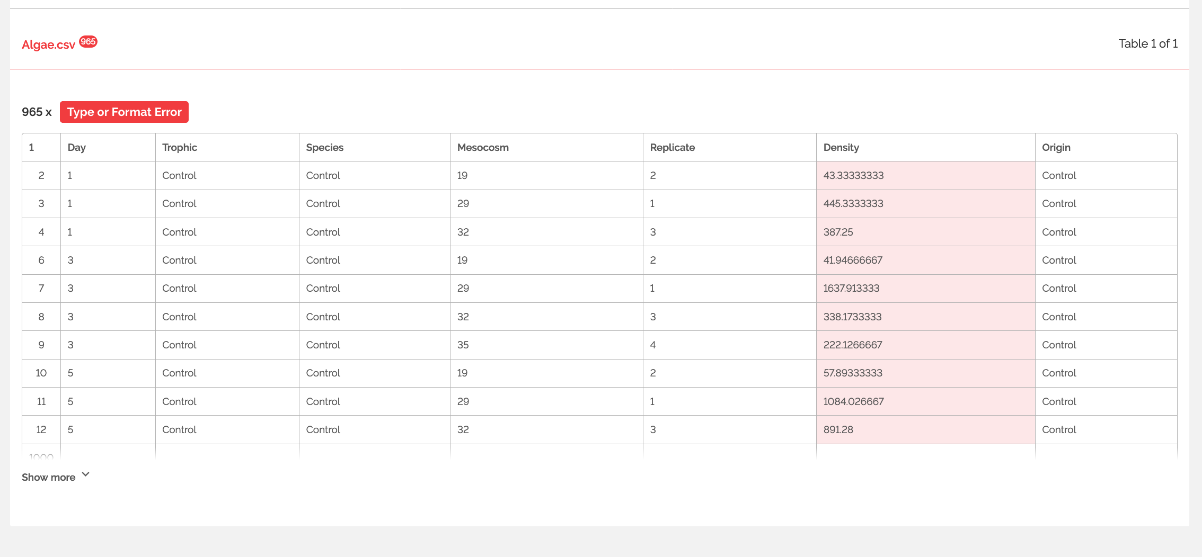
Task: Click row number 12 cell
Action: (x=41, y=430)
